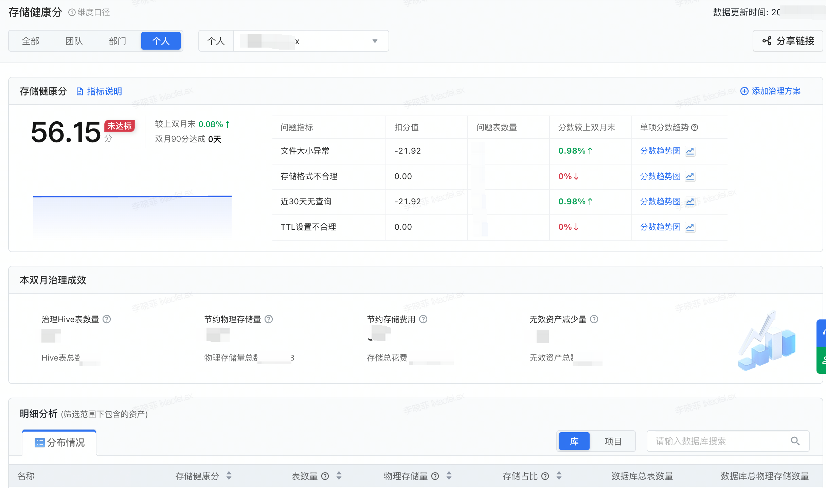Toggle detail view to 项目
This screenshot has width=826, height=488.
613,441
